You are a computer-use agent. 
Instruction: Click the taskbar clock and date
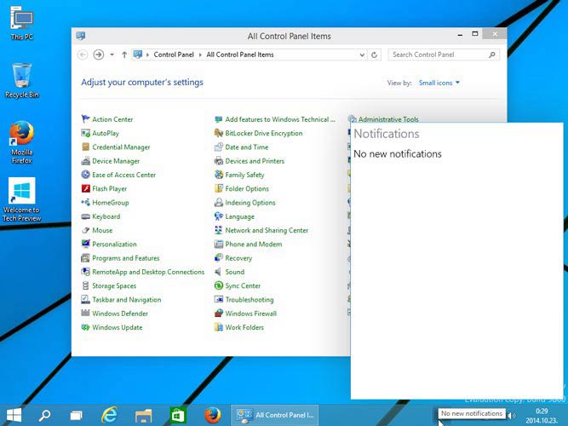pos(542,416)
